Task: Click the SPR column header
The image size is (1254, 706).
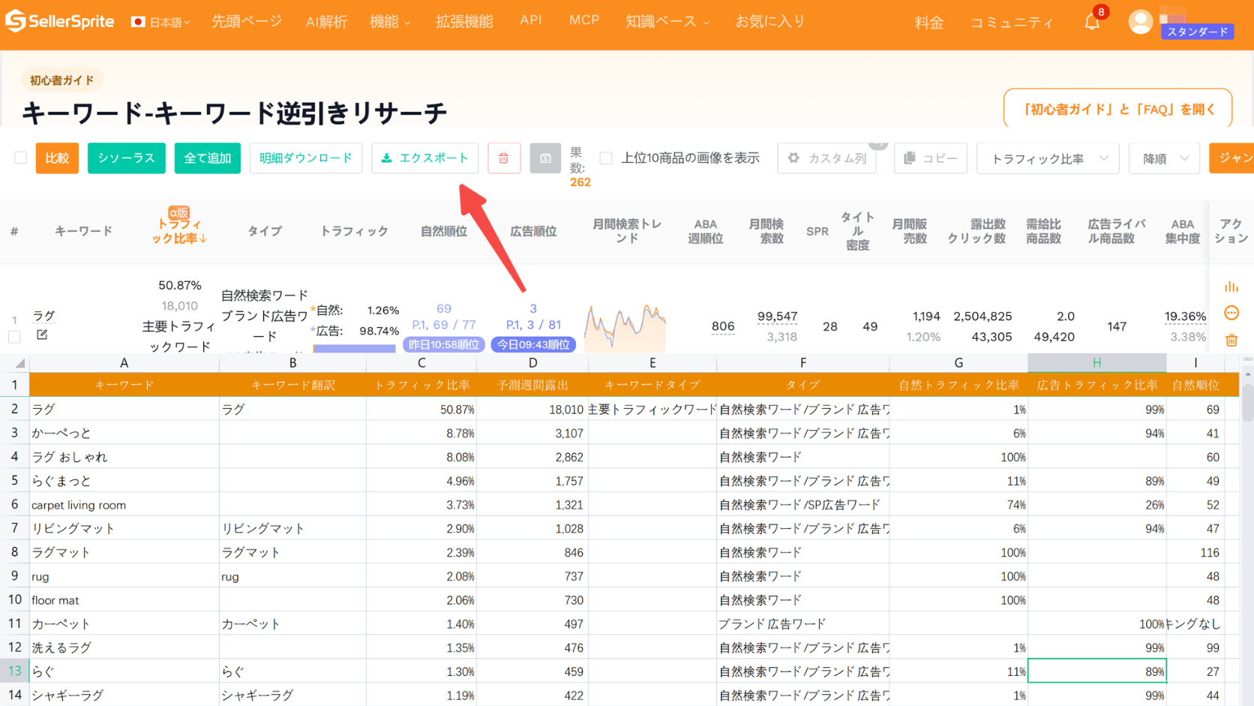Action: [x=817, y=231]
